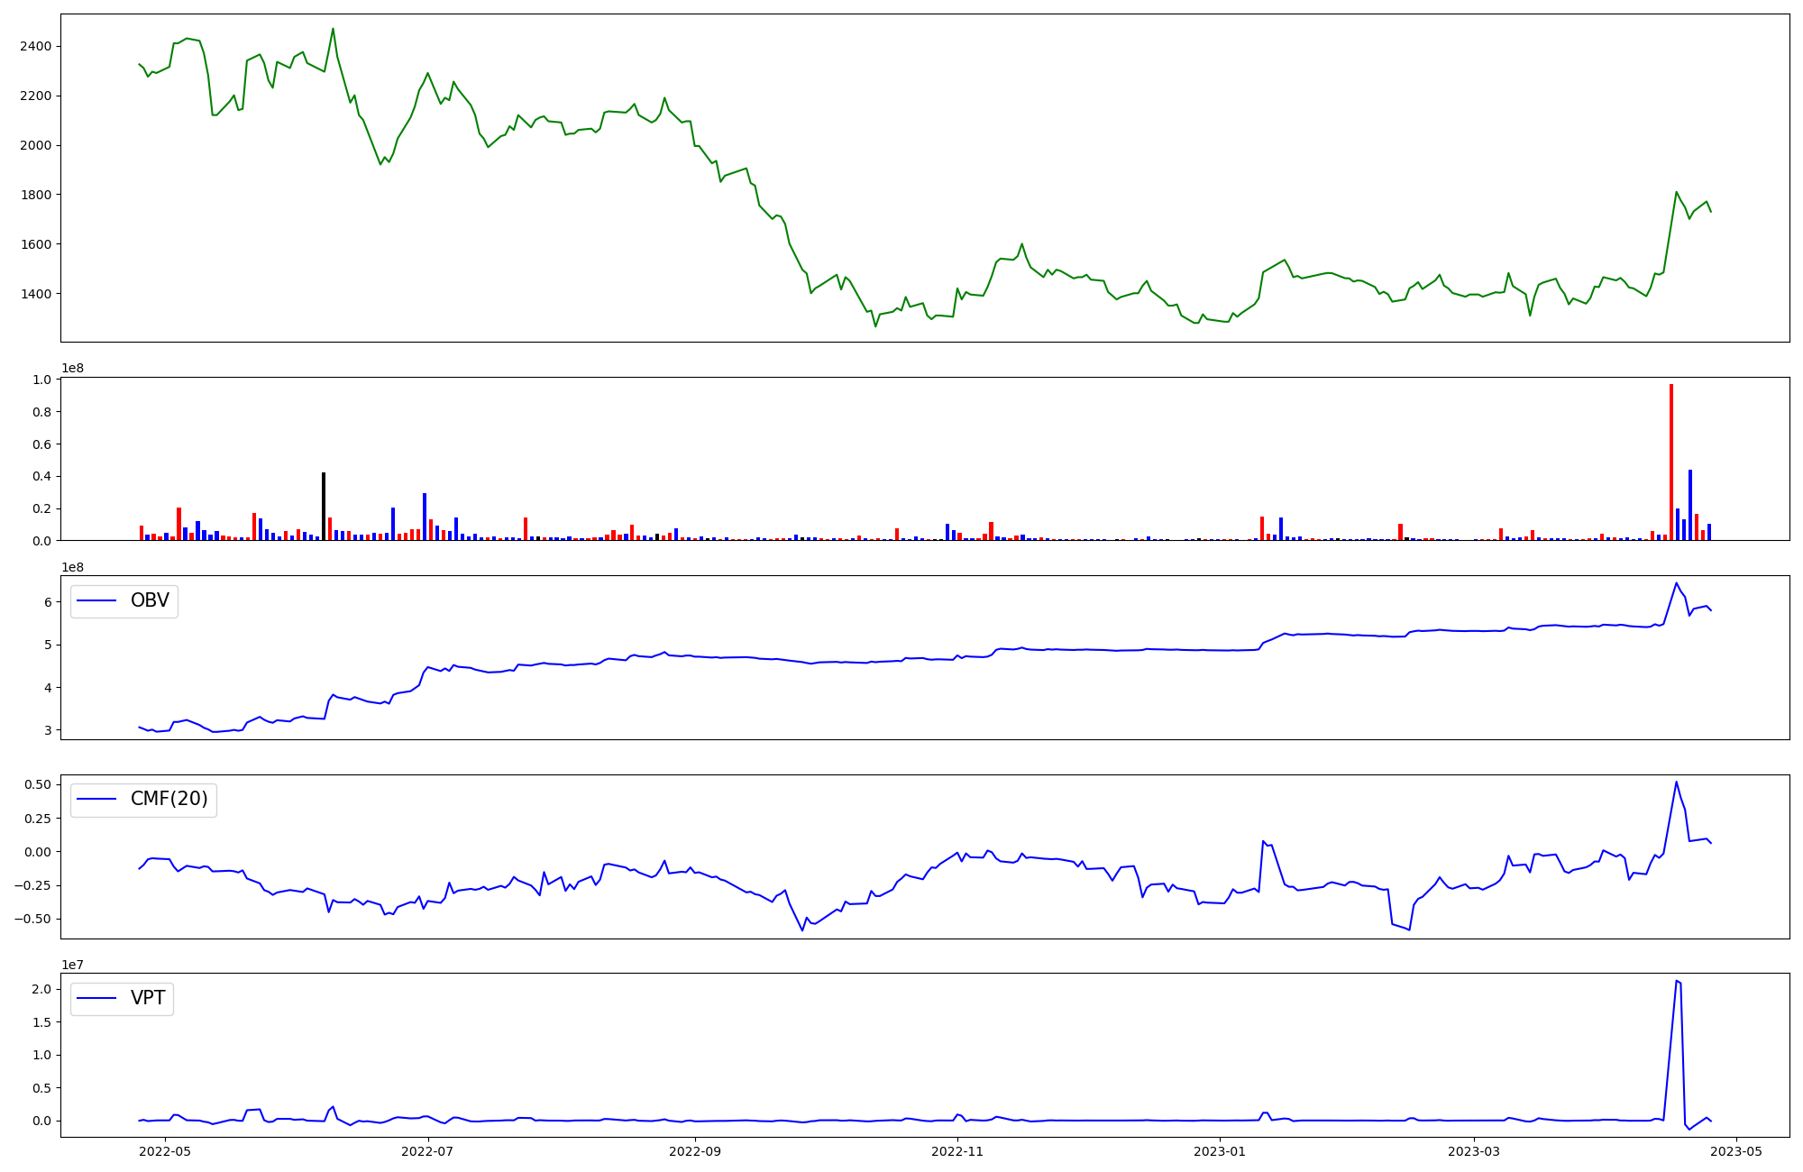Click the 6 tick on the OBV axis
The image size is (1803, 1172).
click(x=47, y=601)
